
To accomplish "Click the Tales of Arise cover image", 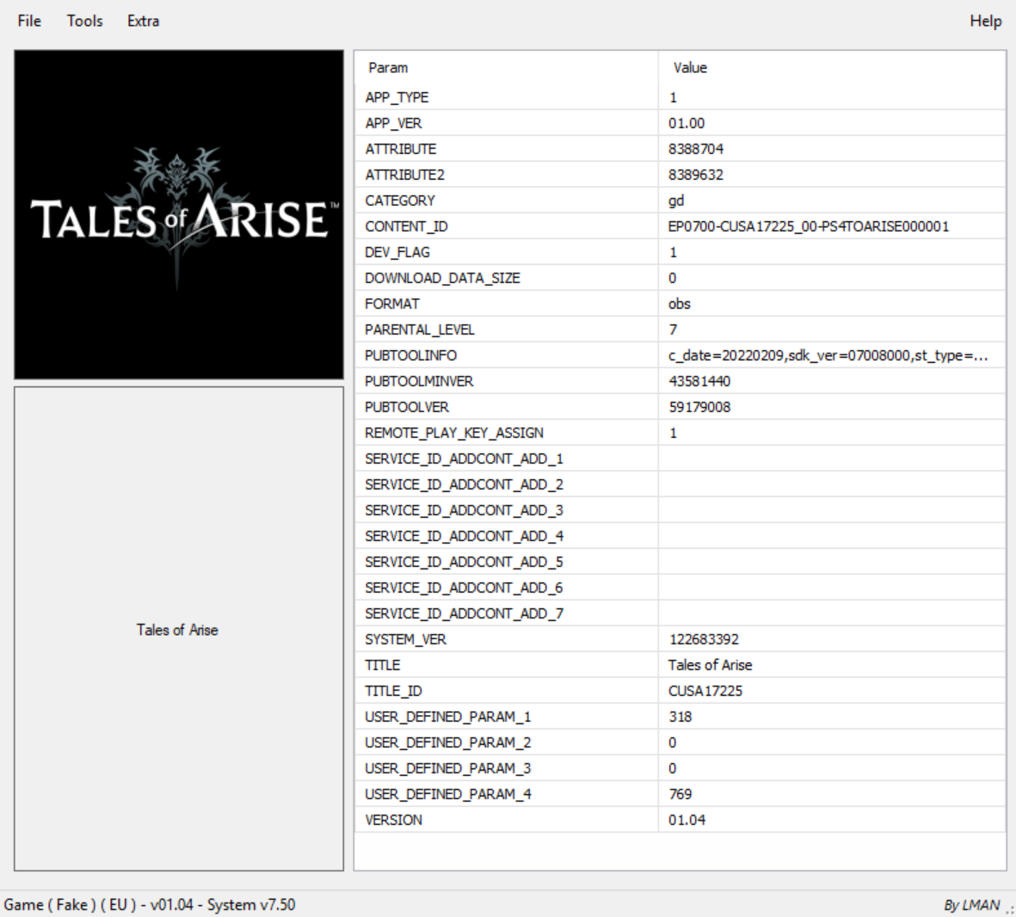I will click(179, 214).
